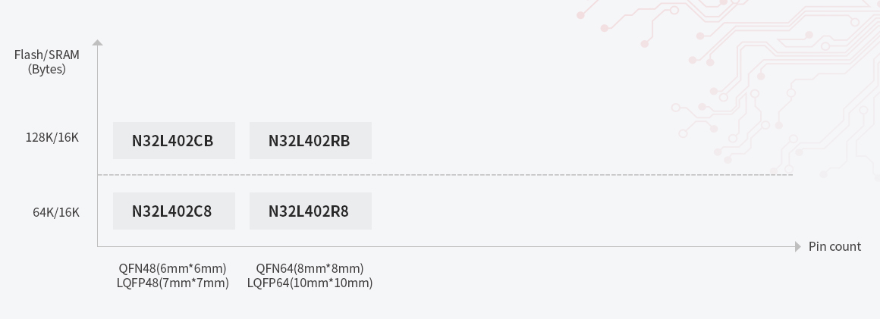This screenshot has width=880, height=319.
Task: Click the vertical axis up arrowhead
Action: [97, 43]
